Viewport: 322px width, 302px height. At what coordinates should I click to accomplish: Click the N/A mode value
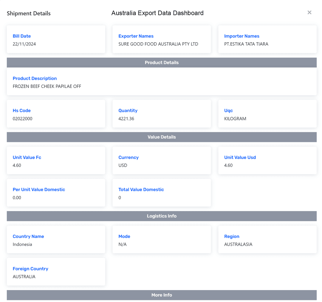(123, 244)
